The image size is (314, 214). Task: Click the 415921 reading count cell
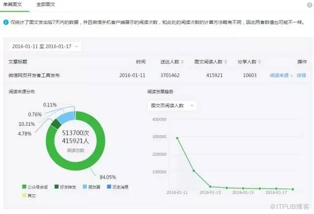point(214,75)
